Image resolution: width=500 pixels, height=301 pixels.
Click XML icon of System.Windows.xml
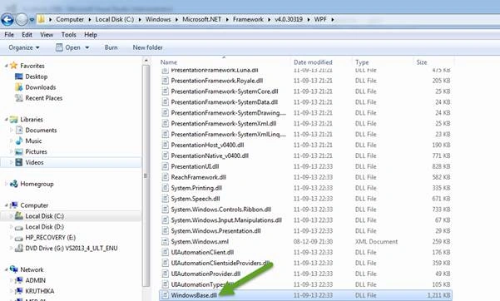click(165, 242)
